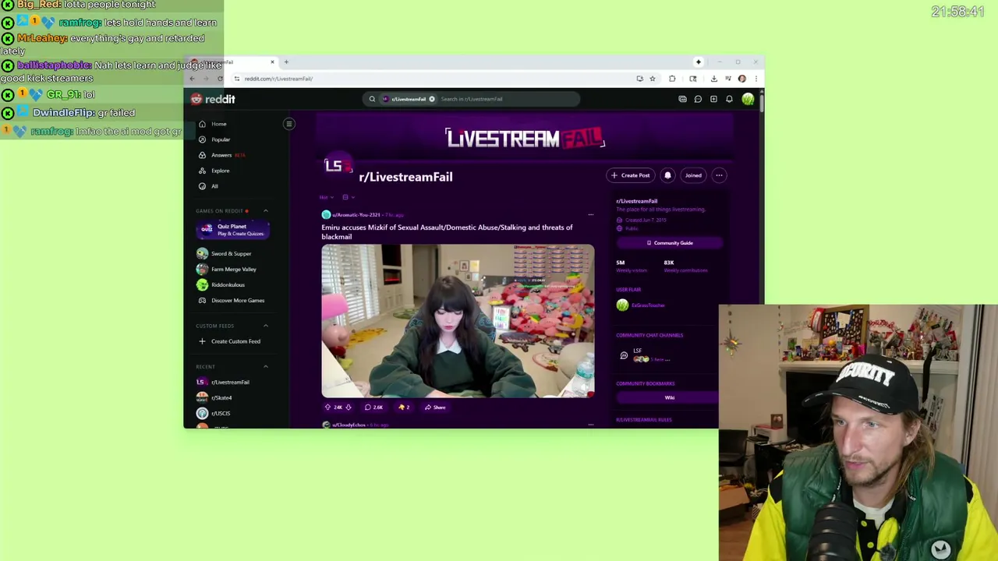Open the browser profile avatar
Screen dimensions: 998x561
741,79
